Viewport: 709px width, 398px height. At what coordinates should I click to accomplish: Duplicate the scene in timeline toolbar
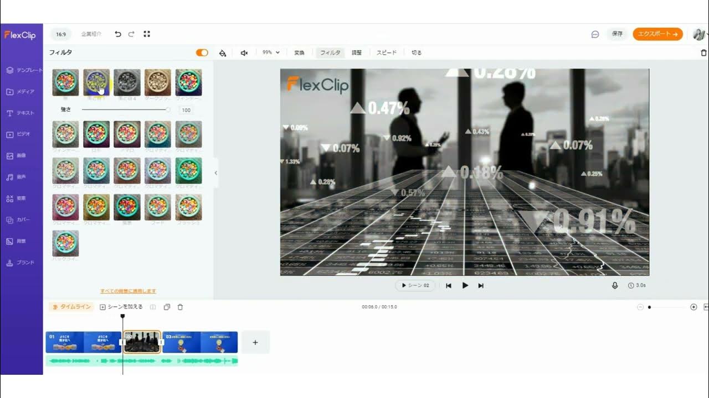(x=167, y=307)
